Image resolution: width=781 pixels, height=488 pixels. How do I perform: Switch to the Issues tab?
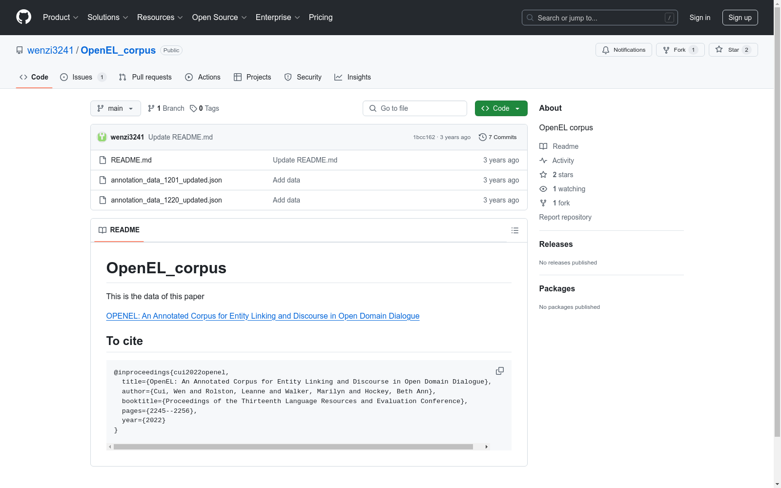[x=83, y=77]
